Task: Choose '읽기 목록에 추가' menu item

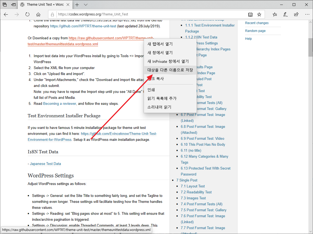Action: (170, 98)
